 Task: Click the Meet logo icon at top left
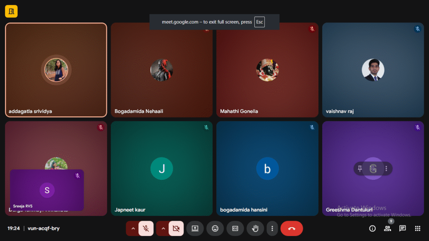click(x=11, y=12)
